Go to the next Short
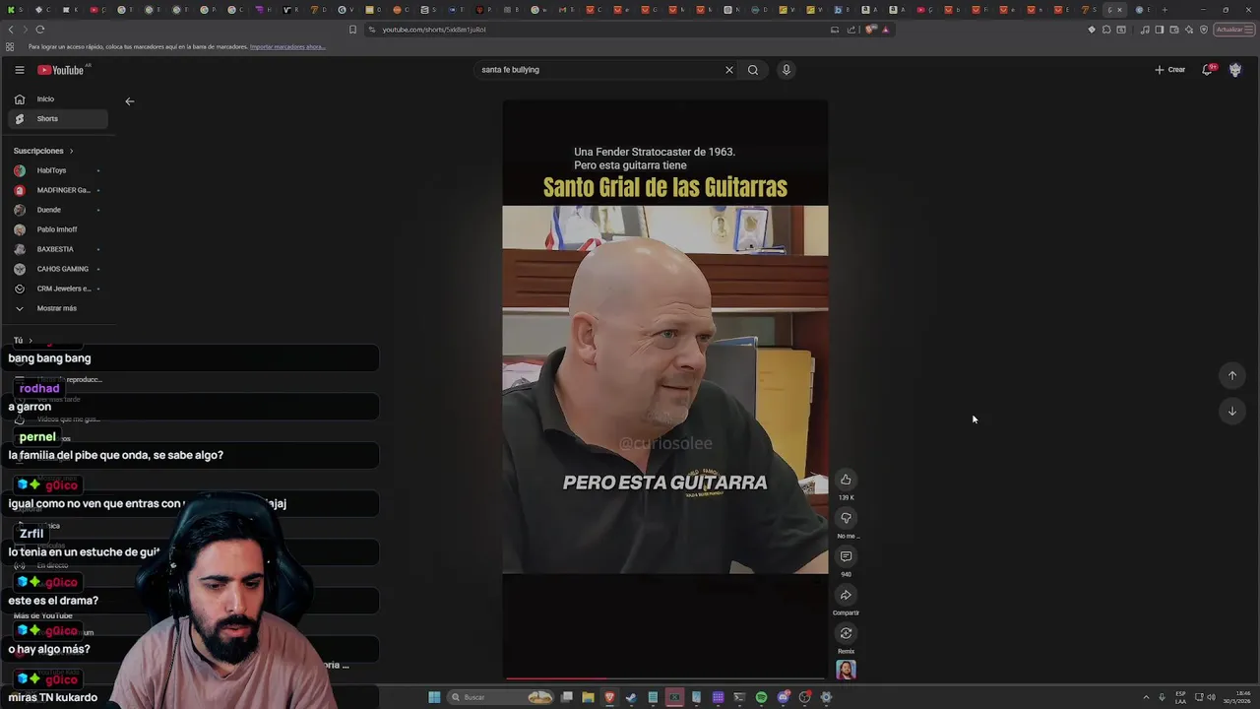Viewport: 1260px width, 709px height. [1232, 411]
